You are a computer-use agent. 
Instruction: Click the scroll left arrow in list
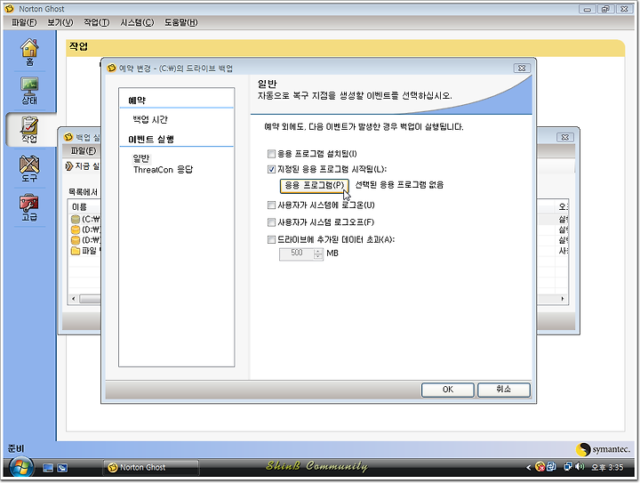pos(74,299)
